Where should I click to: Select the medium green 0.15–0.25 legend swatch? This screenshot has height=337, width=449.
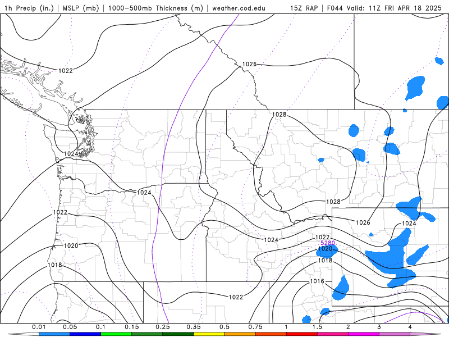pos(147,334)
